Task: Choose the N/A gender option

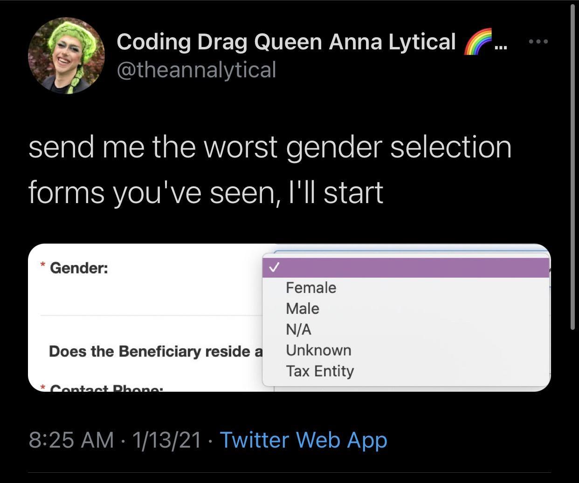Action: point(298,329)
